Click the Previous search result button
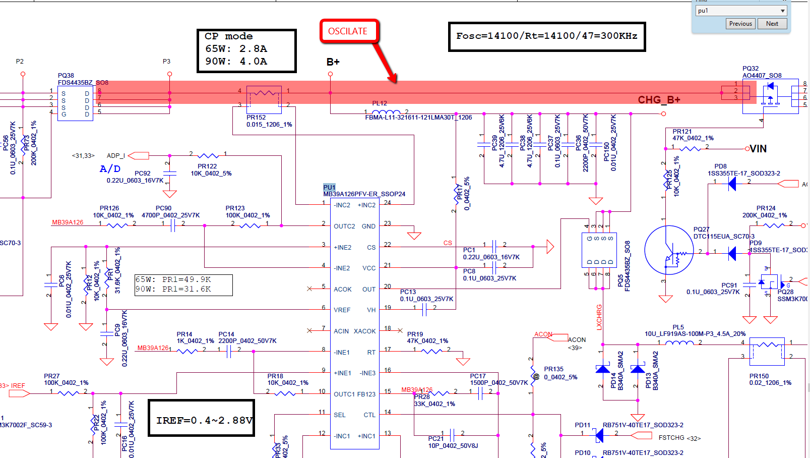The width and height of the screenshot is (810, 458). 740,24
